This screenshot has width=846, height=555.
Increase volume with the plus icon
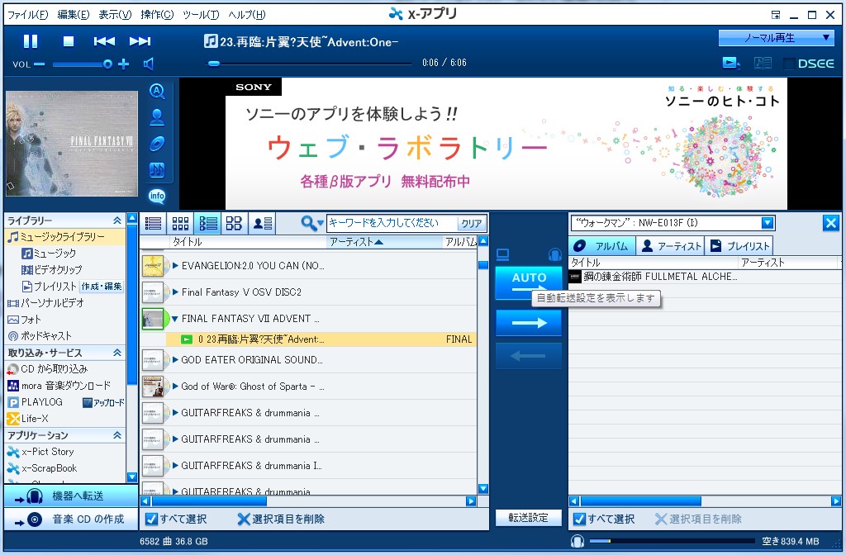[124, 64]
